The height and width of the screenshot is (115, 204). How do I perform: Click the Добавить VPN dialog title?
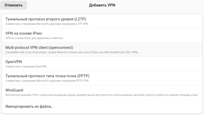102,5
